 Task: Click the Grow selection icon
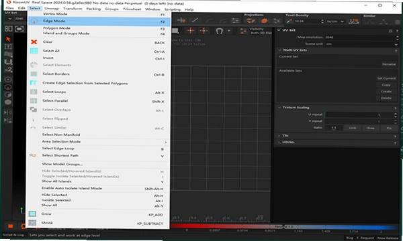[x=32, y=214]
